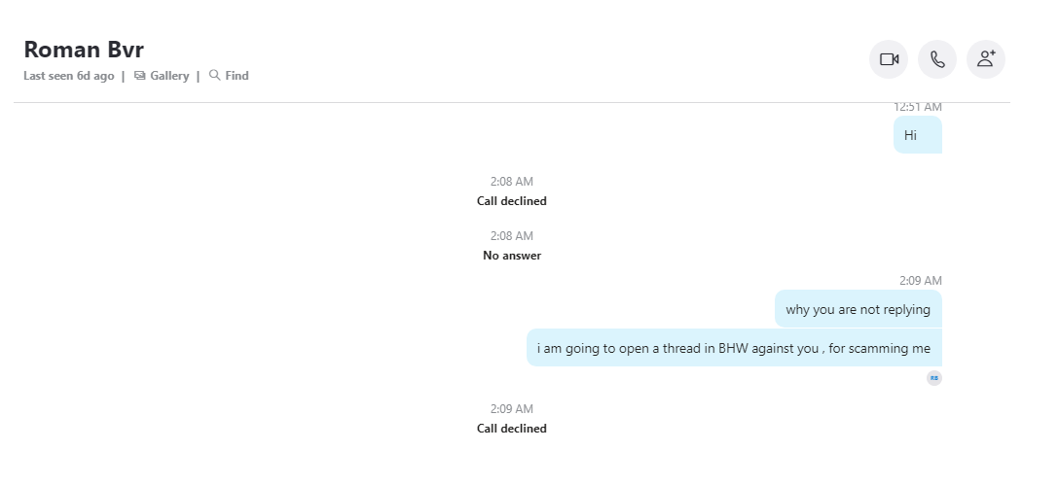Click the add person to conversation icon
The height and width of the screenshot is (485, 1059).
click(x=986, y=59)
